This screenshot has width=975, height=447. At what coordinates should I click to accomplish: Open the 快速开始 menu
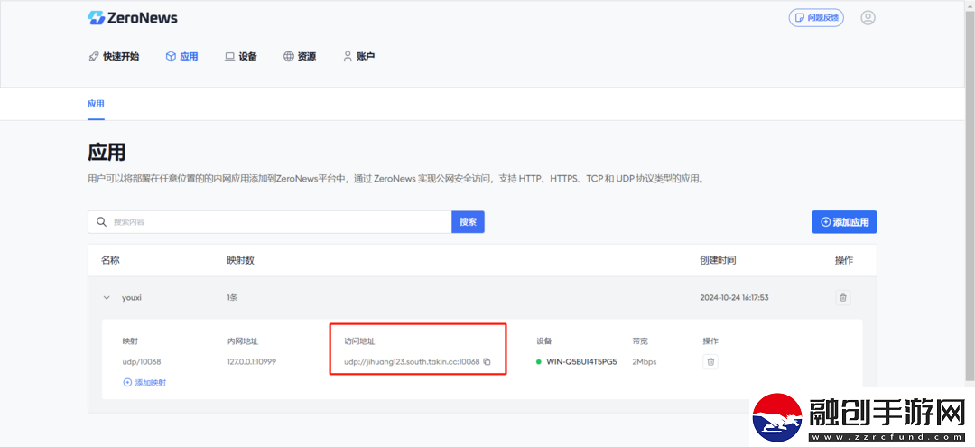(x=115, y=57)
